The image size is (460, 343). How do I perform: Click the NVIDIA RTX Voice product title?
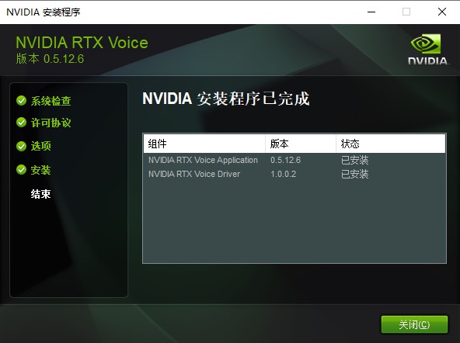click(82, 43)
